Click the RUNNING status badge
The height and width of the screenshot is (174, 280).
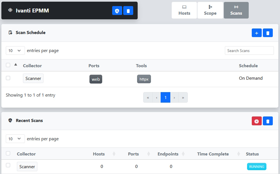tap(257, 167)
